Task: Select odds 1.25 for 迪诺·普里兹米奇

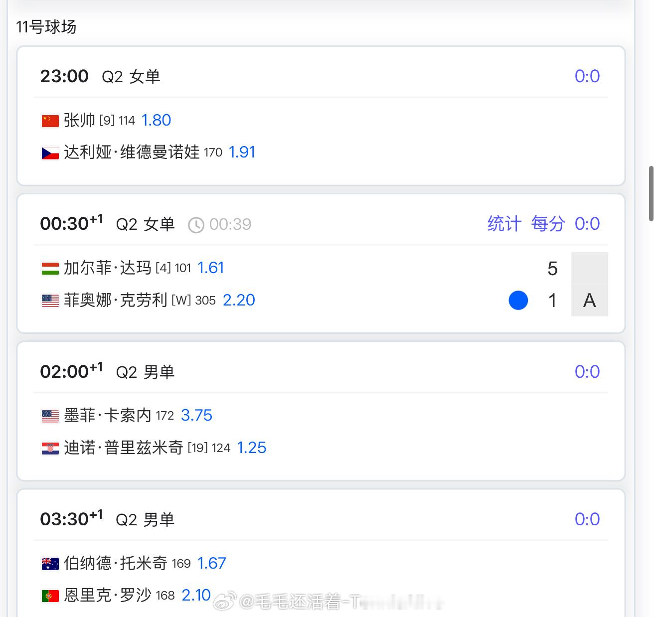Action: (x=251, y=448)
